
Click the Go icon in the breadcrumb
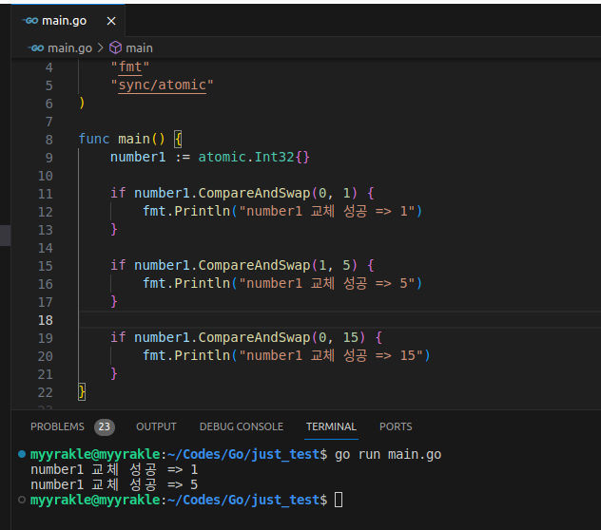(36, 47)
